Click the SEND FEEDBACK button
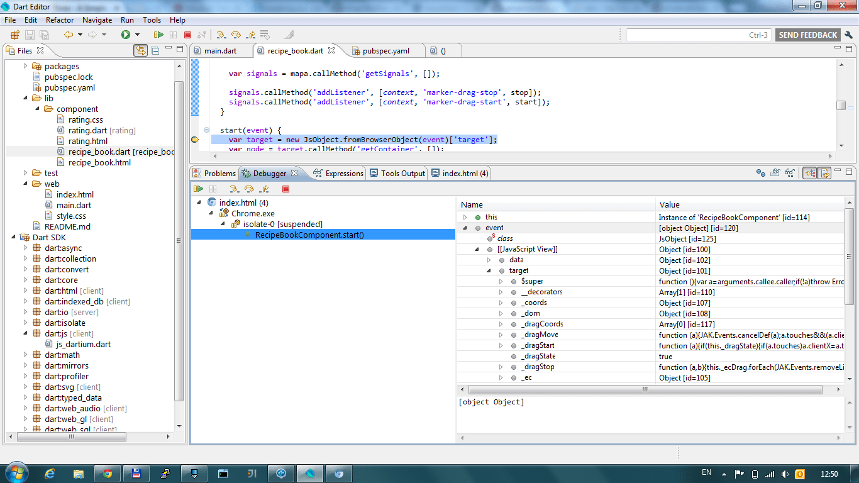 tap(807, 35)
